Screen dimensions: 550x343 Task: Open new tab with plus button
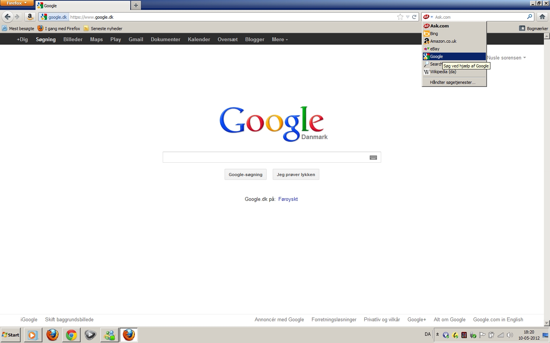coord(136,5)
